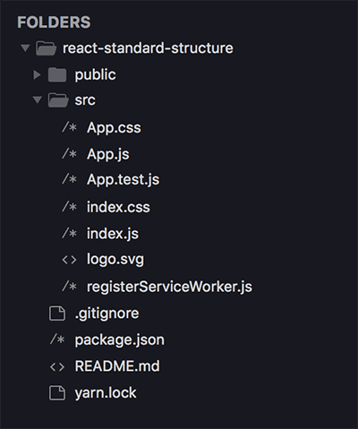This screenshot has height=429, width=358.
Task: Click the closed folder icon beside public
Action: point(57,74)
